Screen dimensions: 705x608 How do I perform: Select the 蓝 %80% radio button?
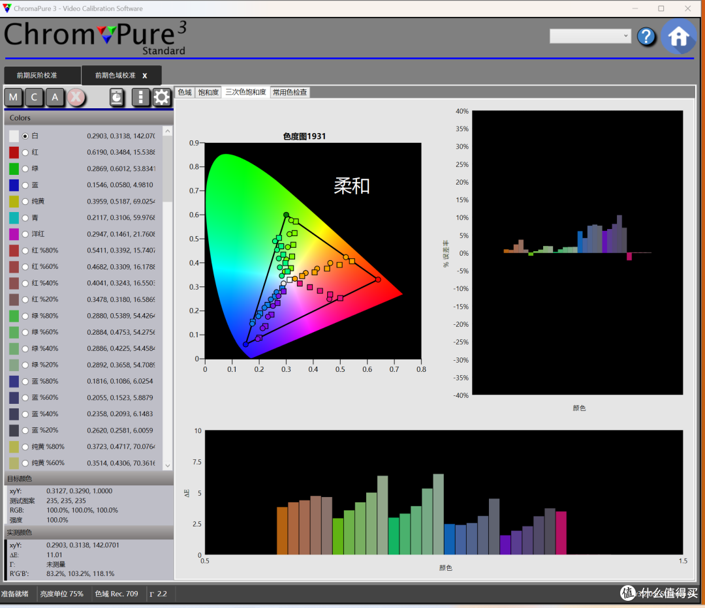(x=25, y=382)
